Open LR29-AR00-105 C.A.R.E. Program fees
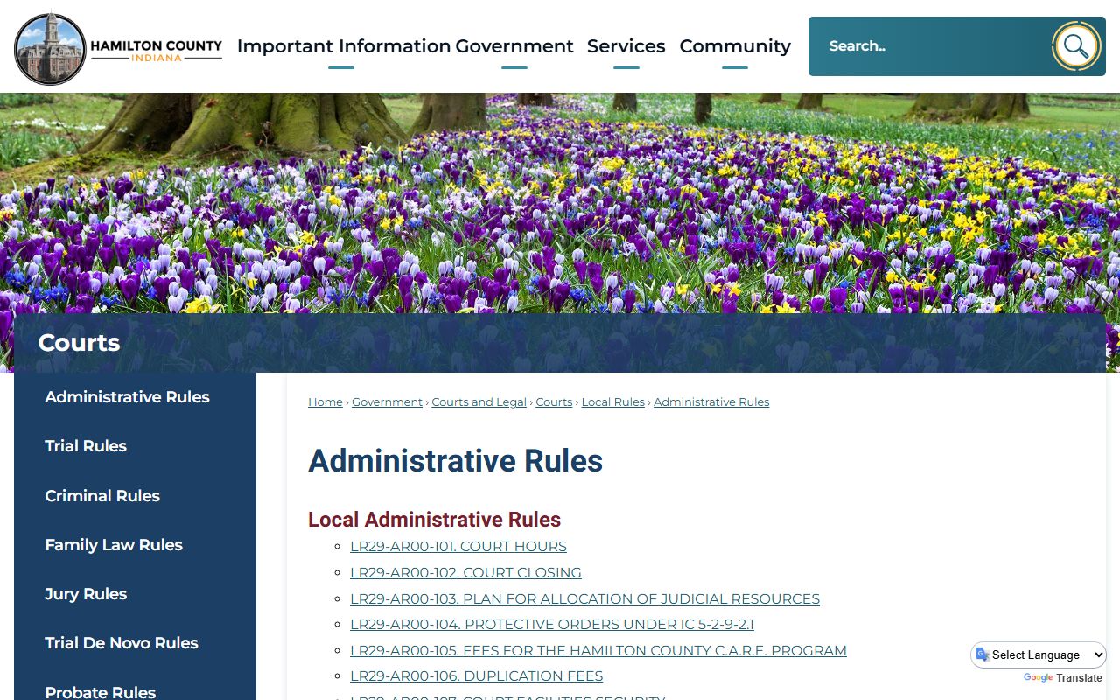The image size is (1120, 700). (598, 651)
